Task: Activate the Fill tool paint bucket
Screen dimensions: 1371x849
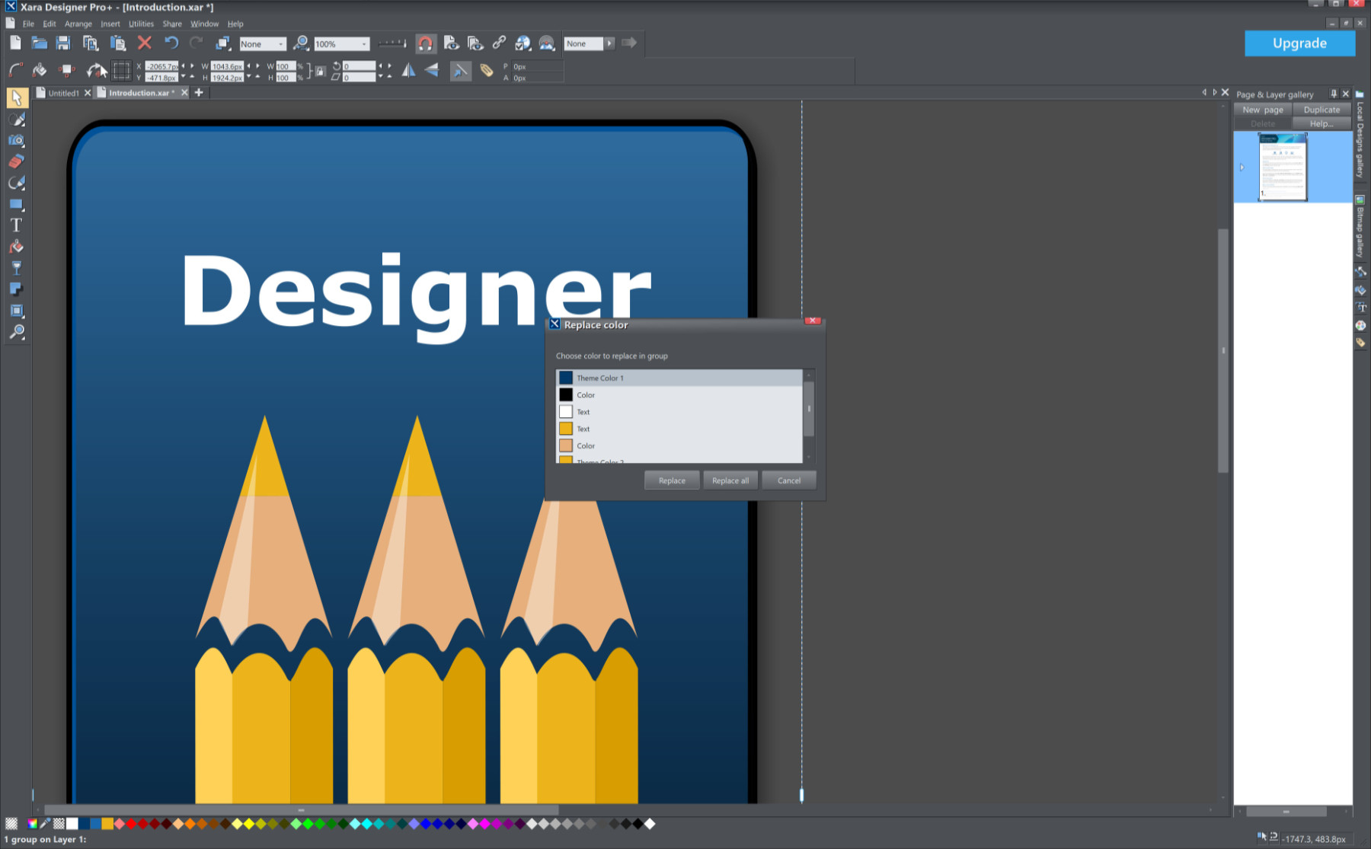Action: tap(16, 247)
